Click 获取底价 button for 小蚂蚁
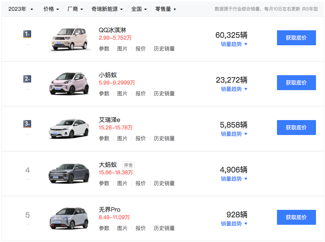325x242 pixels. 296,83
